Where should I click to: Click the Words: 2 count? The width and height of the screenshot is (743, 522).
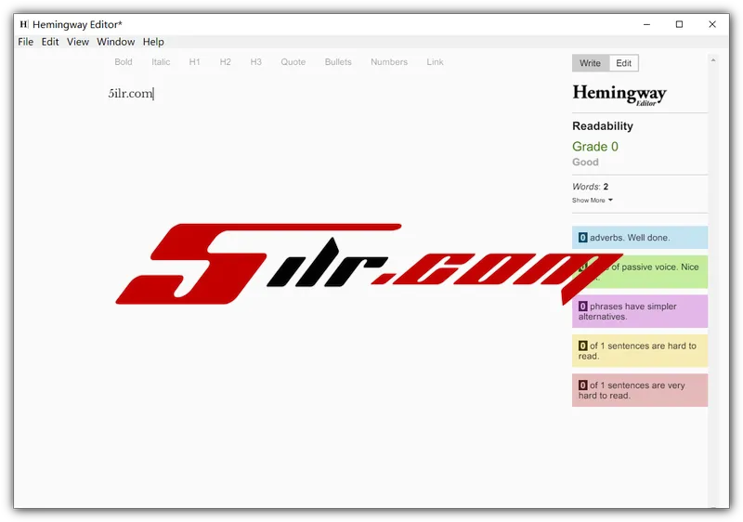591,187
